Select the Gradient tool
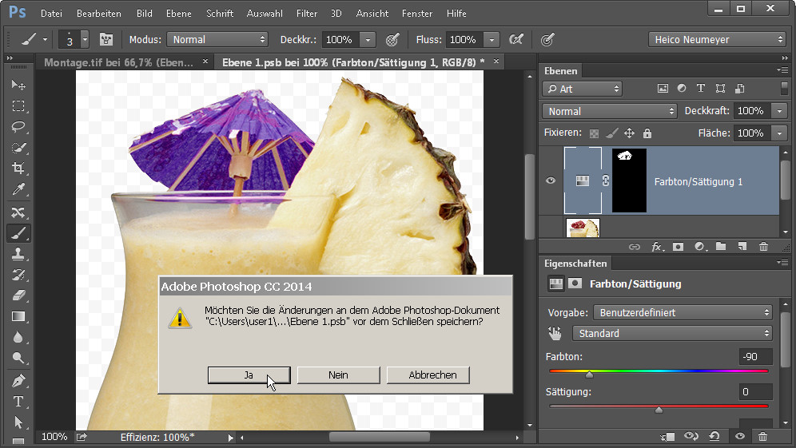Viewport: 796px width, 448px height. click(x=18, y=316)
